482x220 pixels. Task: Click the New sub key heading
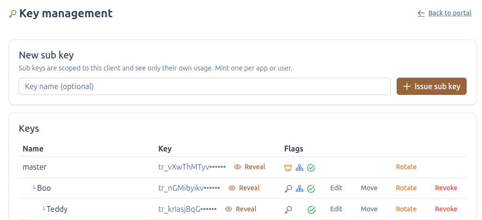(46, 55)
